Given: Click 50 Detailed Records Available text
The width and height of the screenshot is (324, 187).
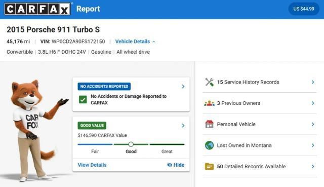Looking at the screenshot, I should coord(251,167).
